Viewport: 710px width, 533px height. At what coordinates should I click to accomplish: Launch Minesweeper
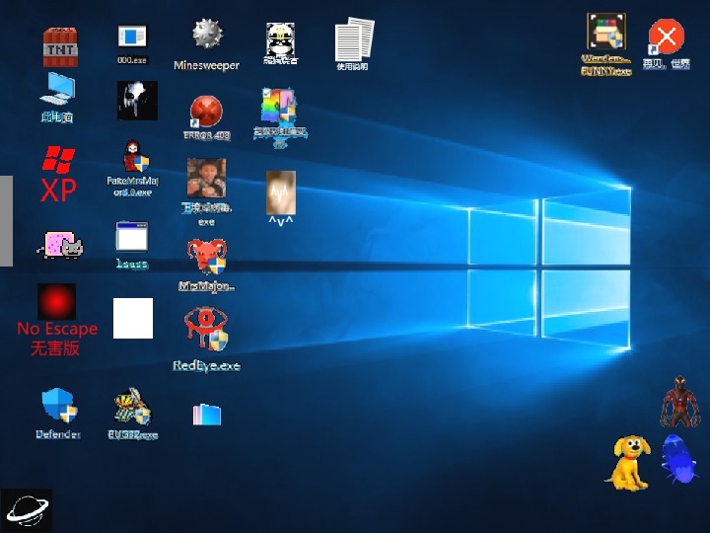point(206,44)
